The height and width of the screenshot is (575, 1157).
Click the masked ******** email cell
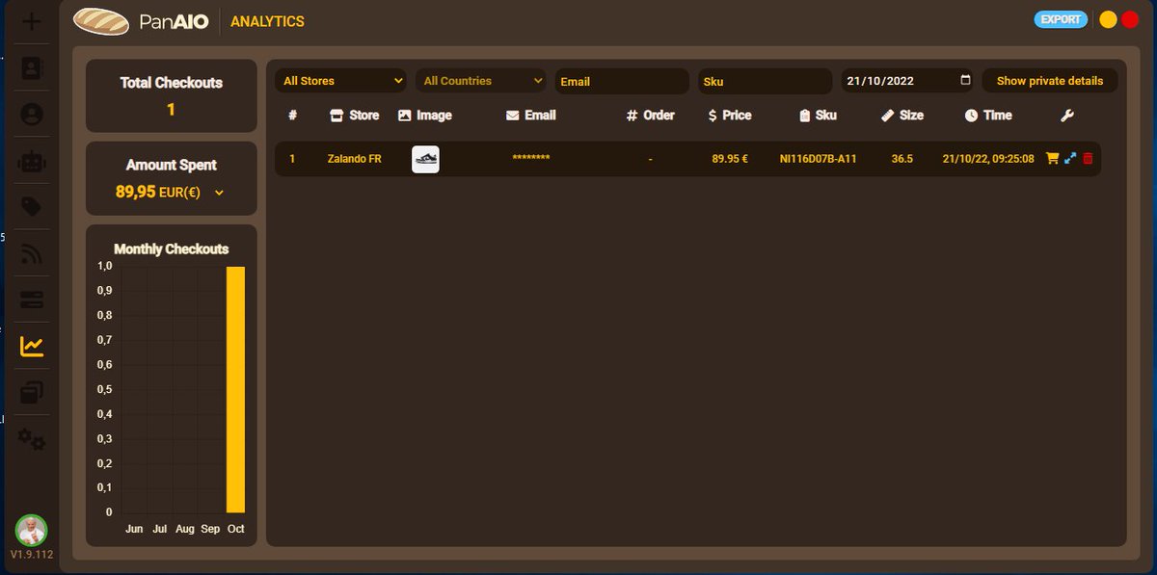pos(531,157)
